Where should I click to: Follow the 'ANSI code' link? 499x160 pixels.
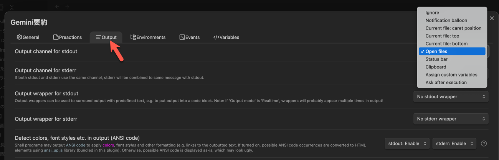(76, 145)
